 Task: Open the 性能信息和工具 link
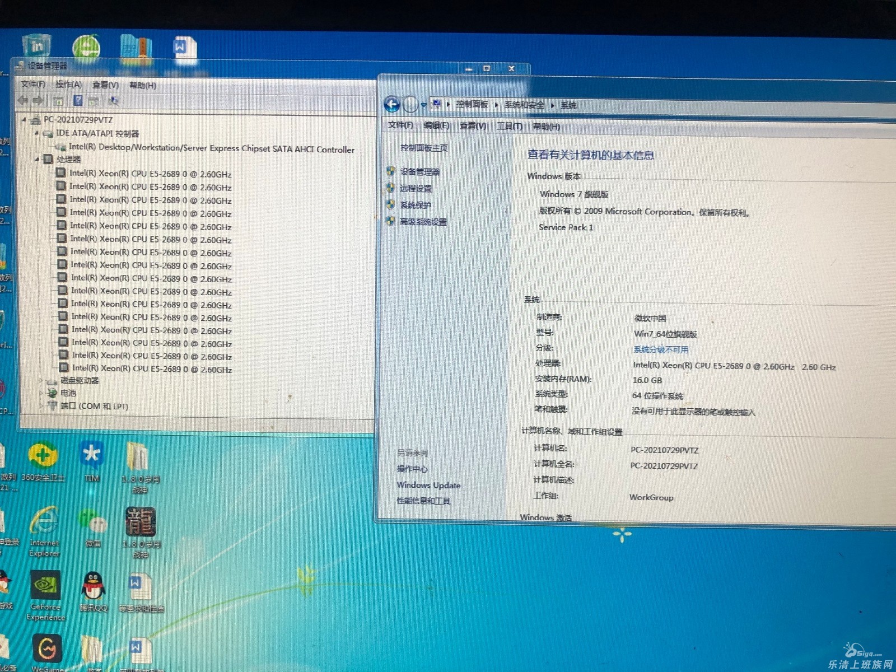(x=423, y=501)
